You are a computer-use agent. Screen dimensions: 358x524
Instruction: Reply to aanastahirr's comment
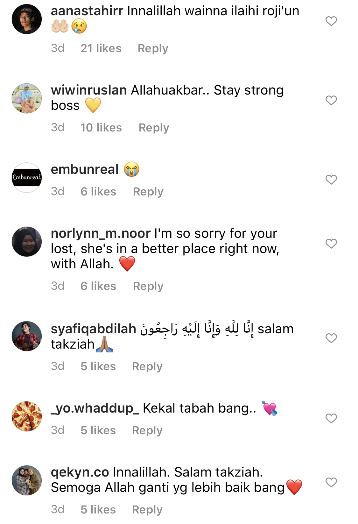coord(153,48)
